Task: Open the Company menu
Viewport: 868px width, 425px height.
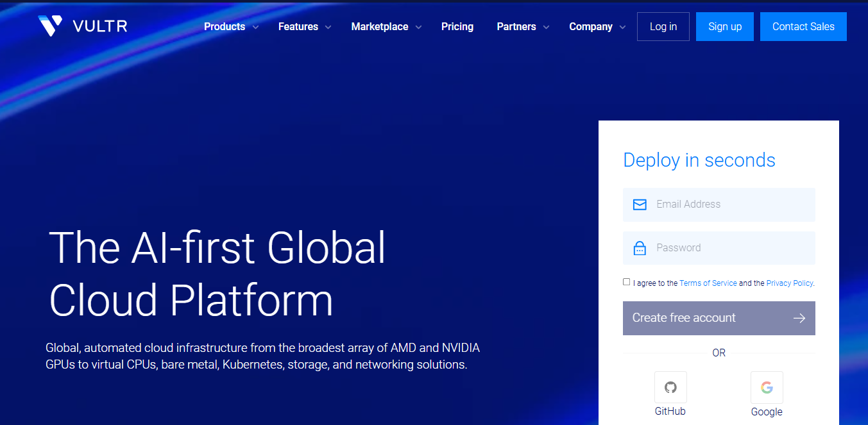Action: [591, 27]
